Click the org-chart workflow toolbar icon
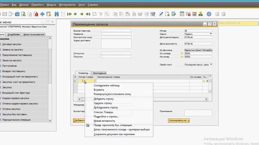The height and width of the screenshot is (145, 259). 201,14
